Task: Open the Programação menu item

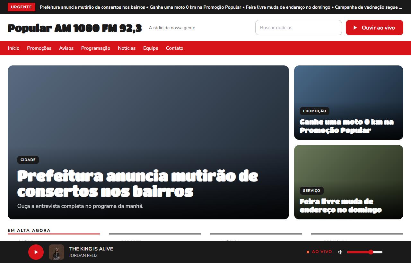Action: pyautogui.click(x=96, y=48)
